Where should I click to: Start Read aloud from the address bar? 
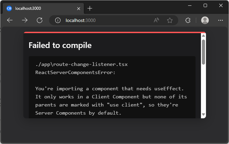point(156,20)
